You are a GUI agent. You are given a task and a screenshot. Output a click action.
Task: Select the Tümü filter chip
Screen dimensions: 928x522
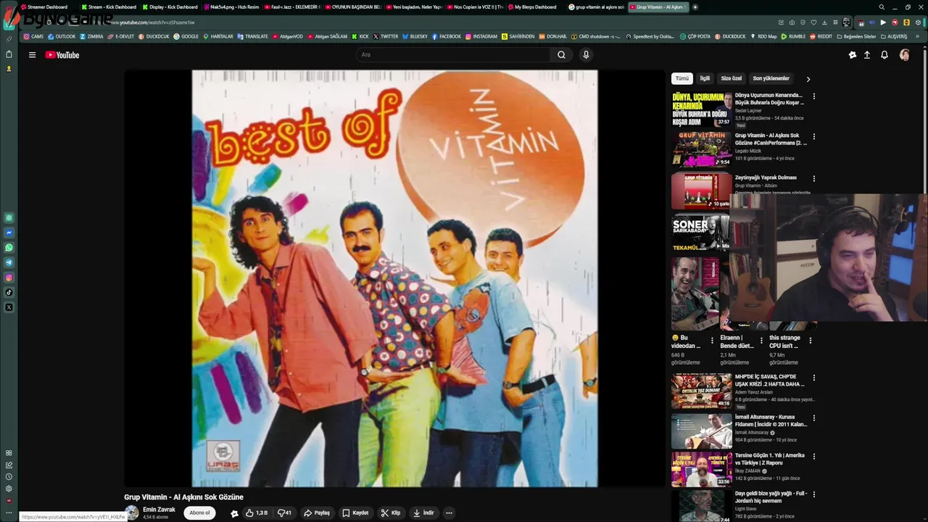[x=682, y=78]
